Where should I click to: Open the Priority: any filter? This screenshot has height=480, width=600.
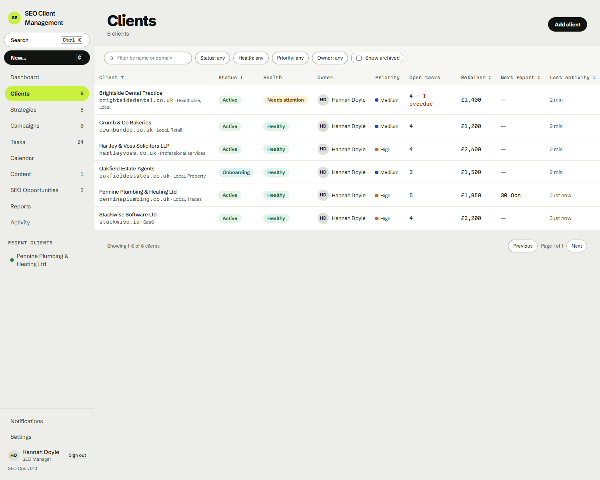click(x=290, y=58)
